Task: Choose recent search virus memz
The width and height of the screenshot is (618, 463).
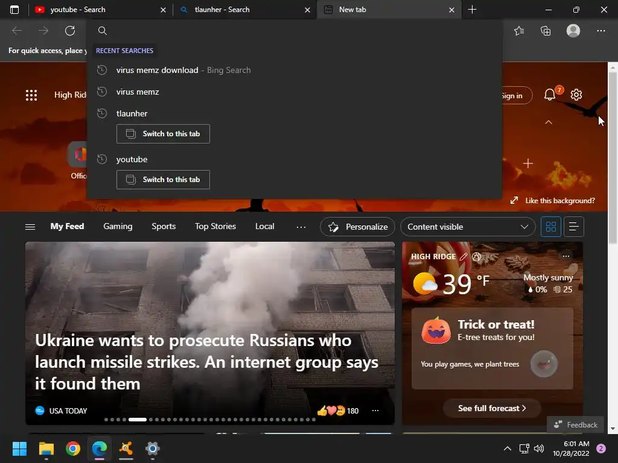Action: pyautogui.click(x=294, y=92)
